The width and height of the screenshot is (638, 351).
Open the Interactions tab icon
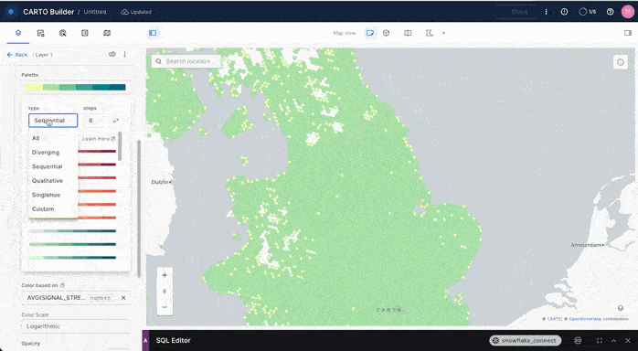[x=63, y=33]
